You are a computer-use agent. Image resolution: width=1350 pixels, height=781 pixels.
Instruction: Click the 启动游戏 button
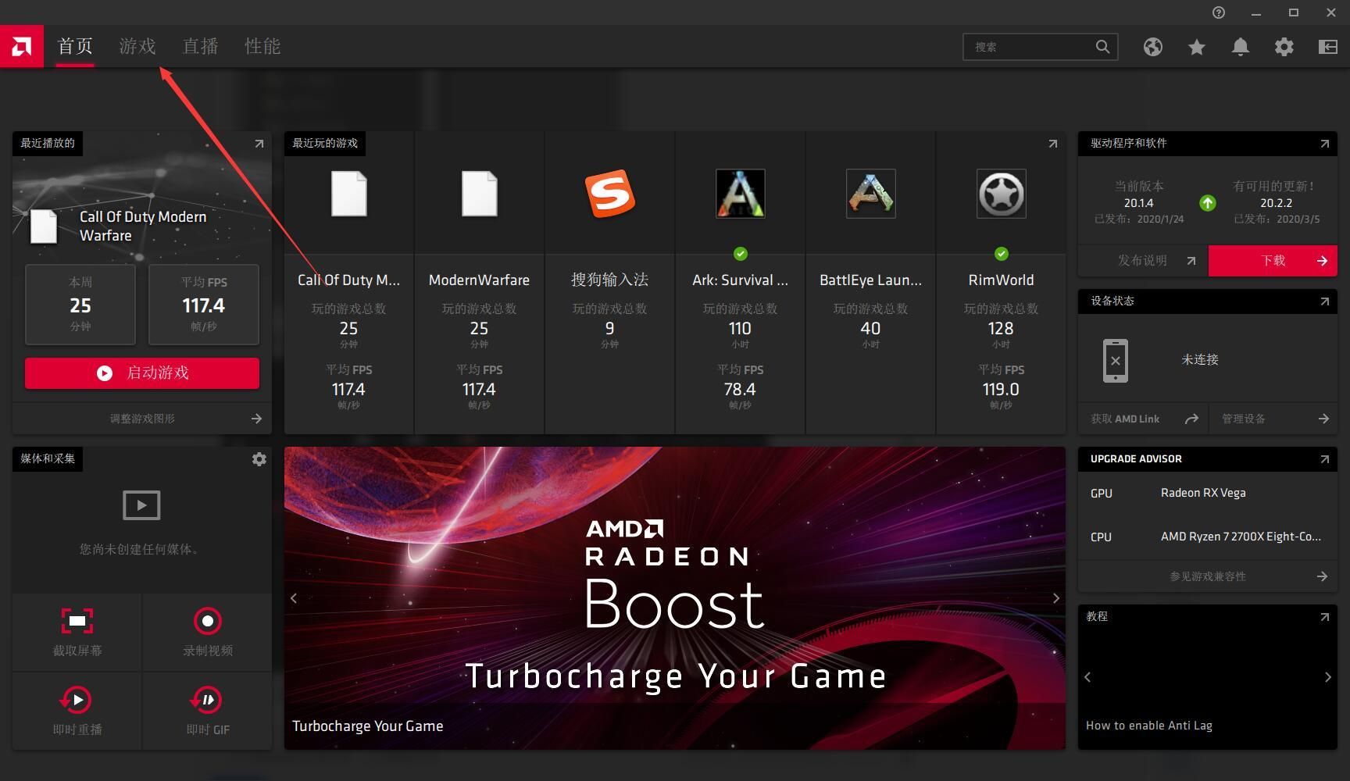142,373
